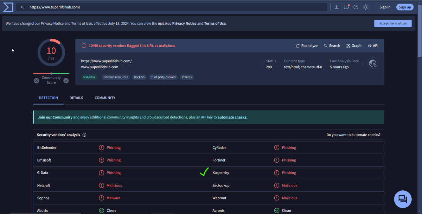Click the Sophos Malware alert icon
This screenshot has width=422, height=214.
(x=102, y=198)
